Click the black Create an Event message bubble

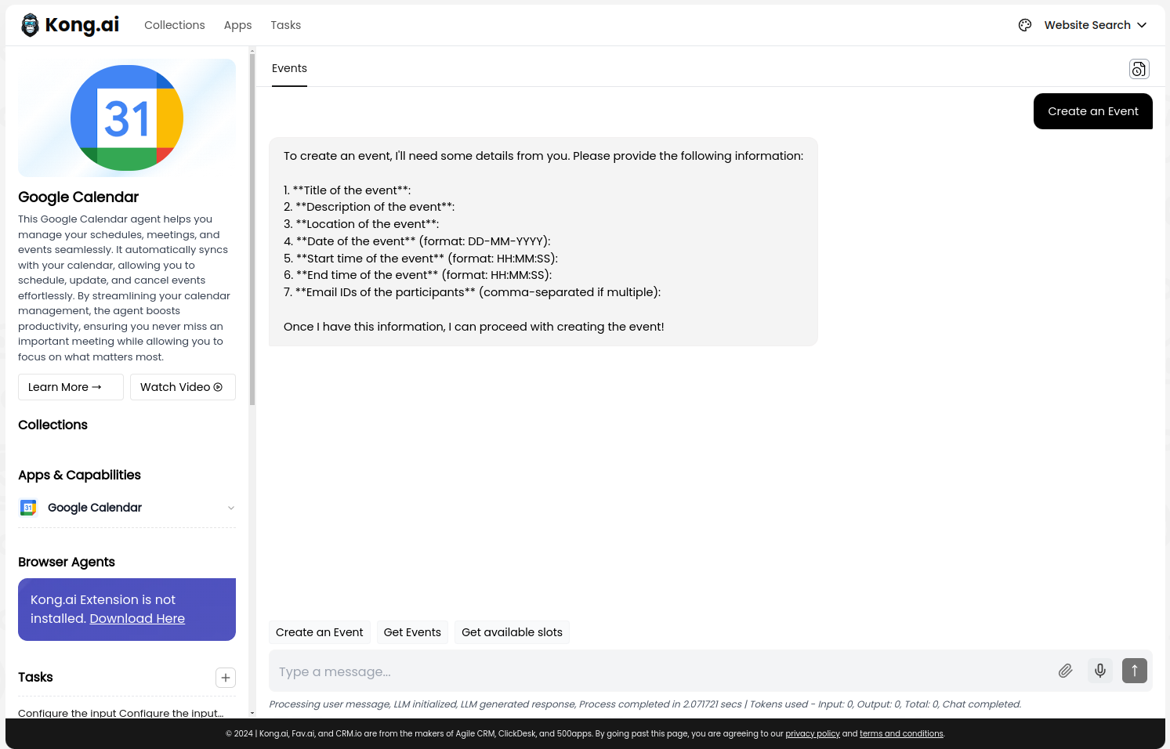(x=1093, y=111)
